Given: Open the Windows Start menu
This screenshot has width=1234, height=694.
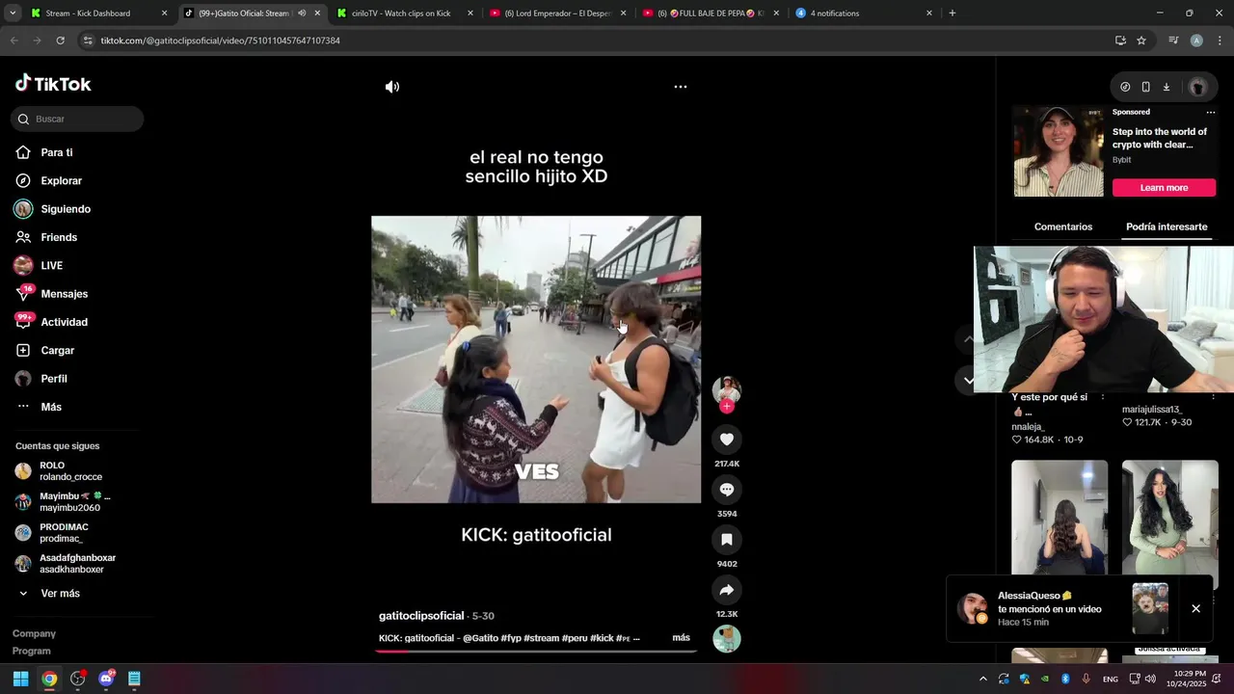Looking at the screenshot, I should [x=20, y=679].
